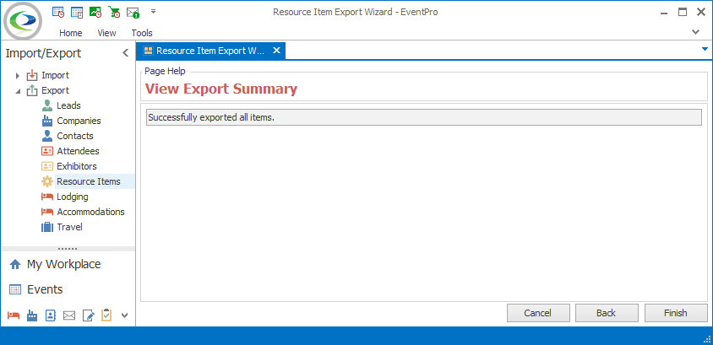This screenshot has height=345, width=713.
Task: Select Resource Items under Export
Action: [89, 181]
